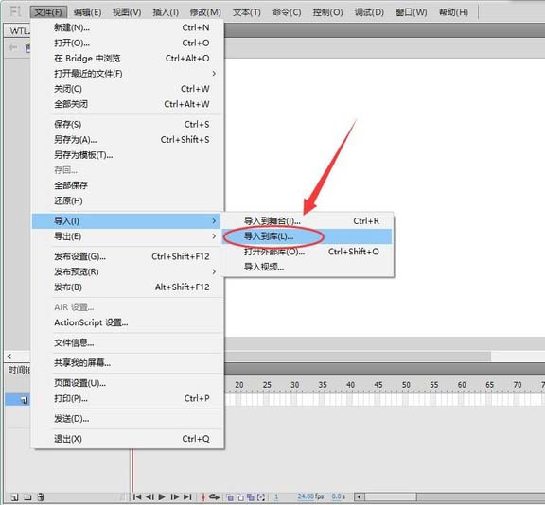Choose 发布设置(G)... menu item

pyautogui.click(x=127, y=256)
